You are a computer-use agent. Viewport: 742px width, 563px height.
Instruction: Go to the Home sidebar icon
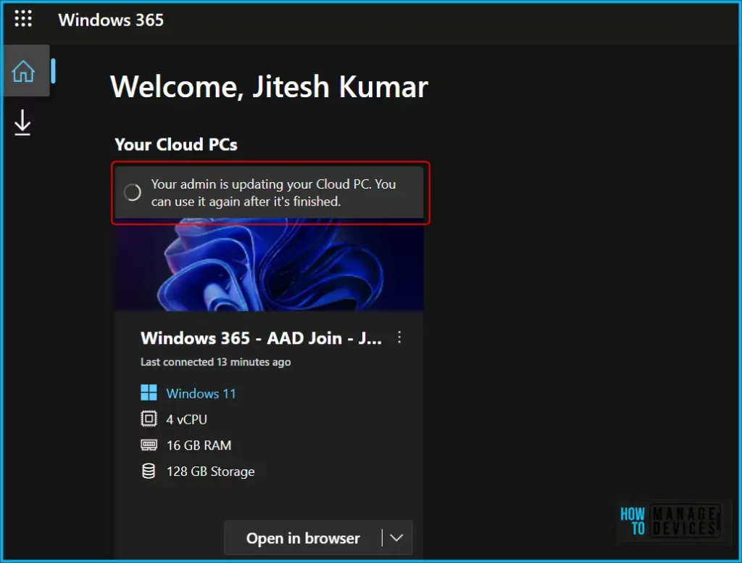(24, 71)
